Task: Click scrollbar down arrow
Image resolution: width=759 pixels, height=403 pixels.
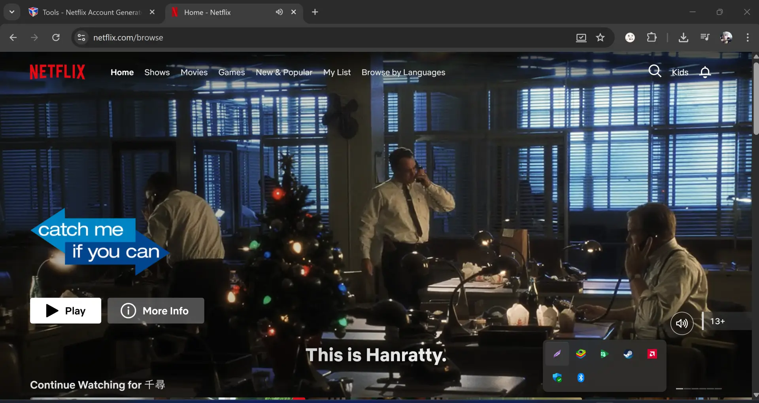Action: [756, 395]
